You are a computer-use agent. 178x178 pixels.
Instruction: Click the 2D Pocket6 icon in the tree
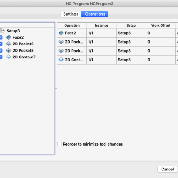(8, 44)
